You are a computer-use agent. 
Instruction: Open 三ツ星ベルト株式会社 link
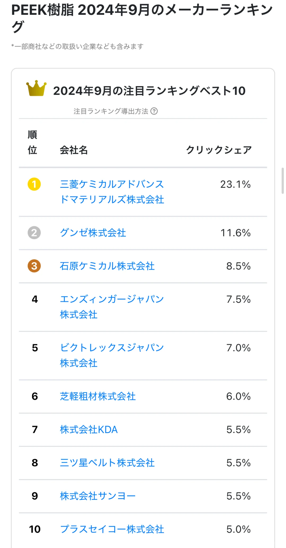pos(107,463)
